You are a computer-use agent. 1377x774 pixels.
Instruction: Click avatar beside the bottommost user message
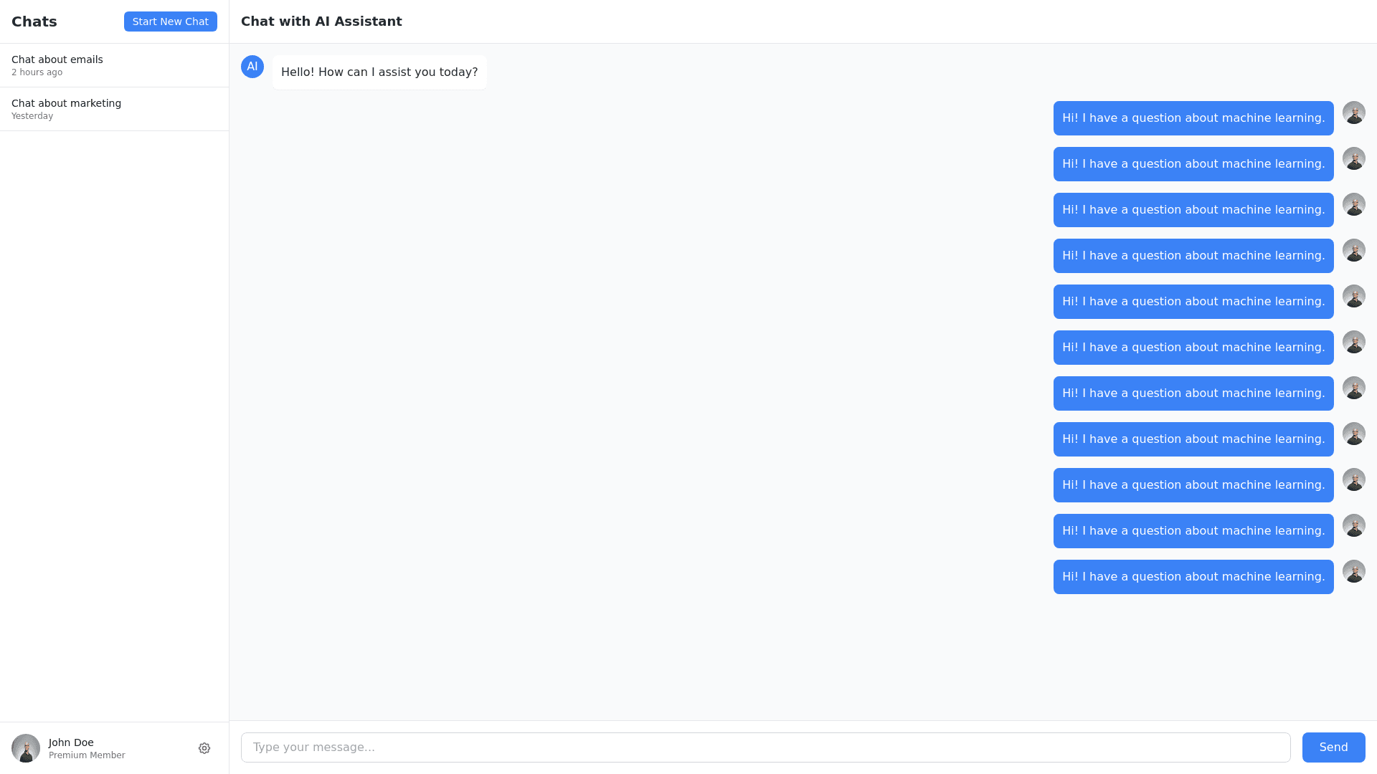pos(1353,571)
